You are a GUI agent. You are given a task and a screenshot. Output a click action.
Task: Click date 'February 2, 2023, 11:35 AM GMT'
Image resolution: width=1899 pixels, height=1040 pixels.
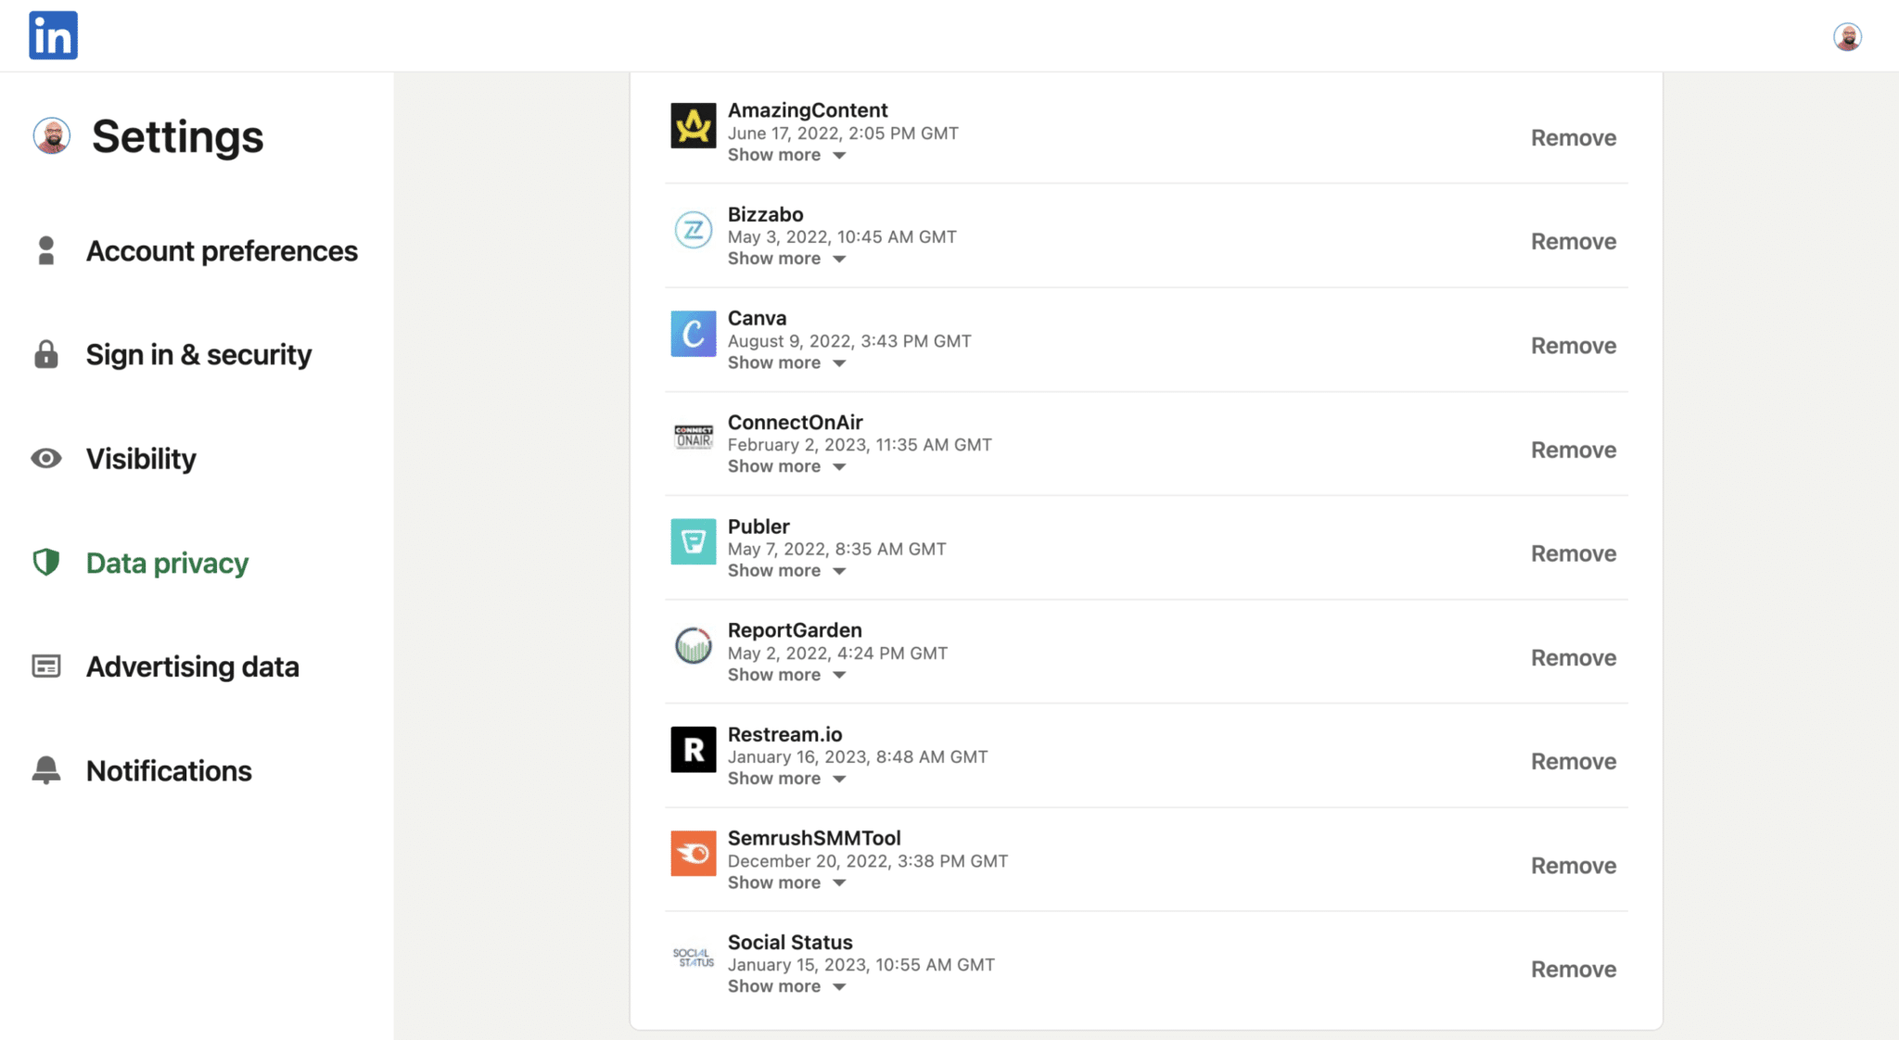pos(860,445)
